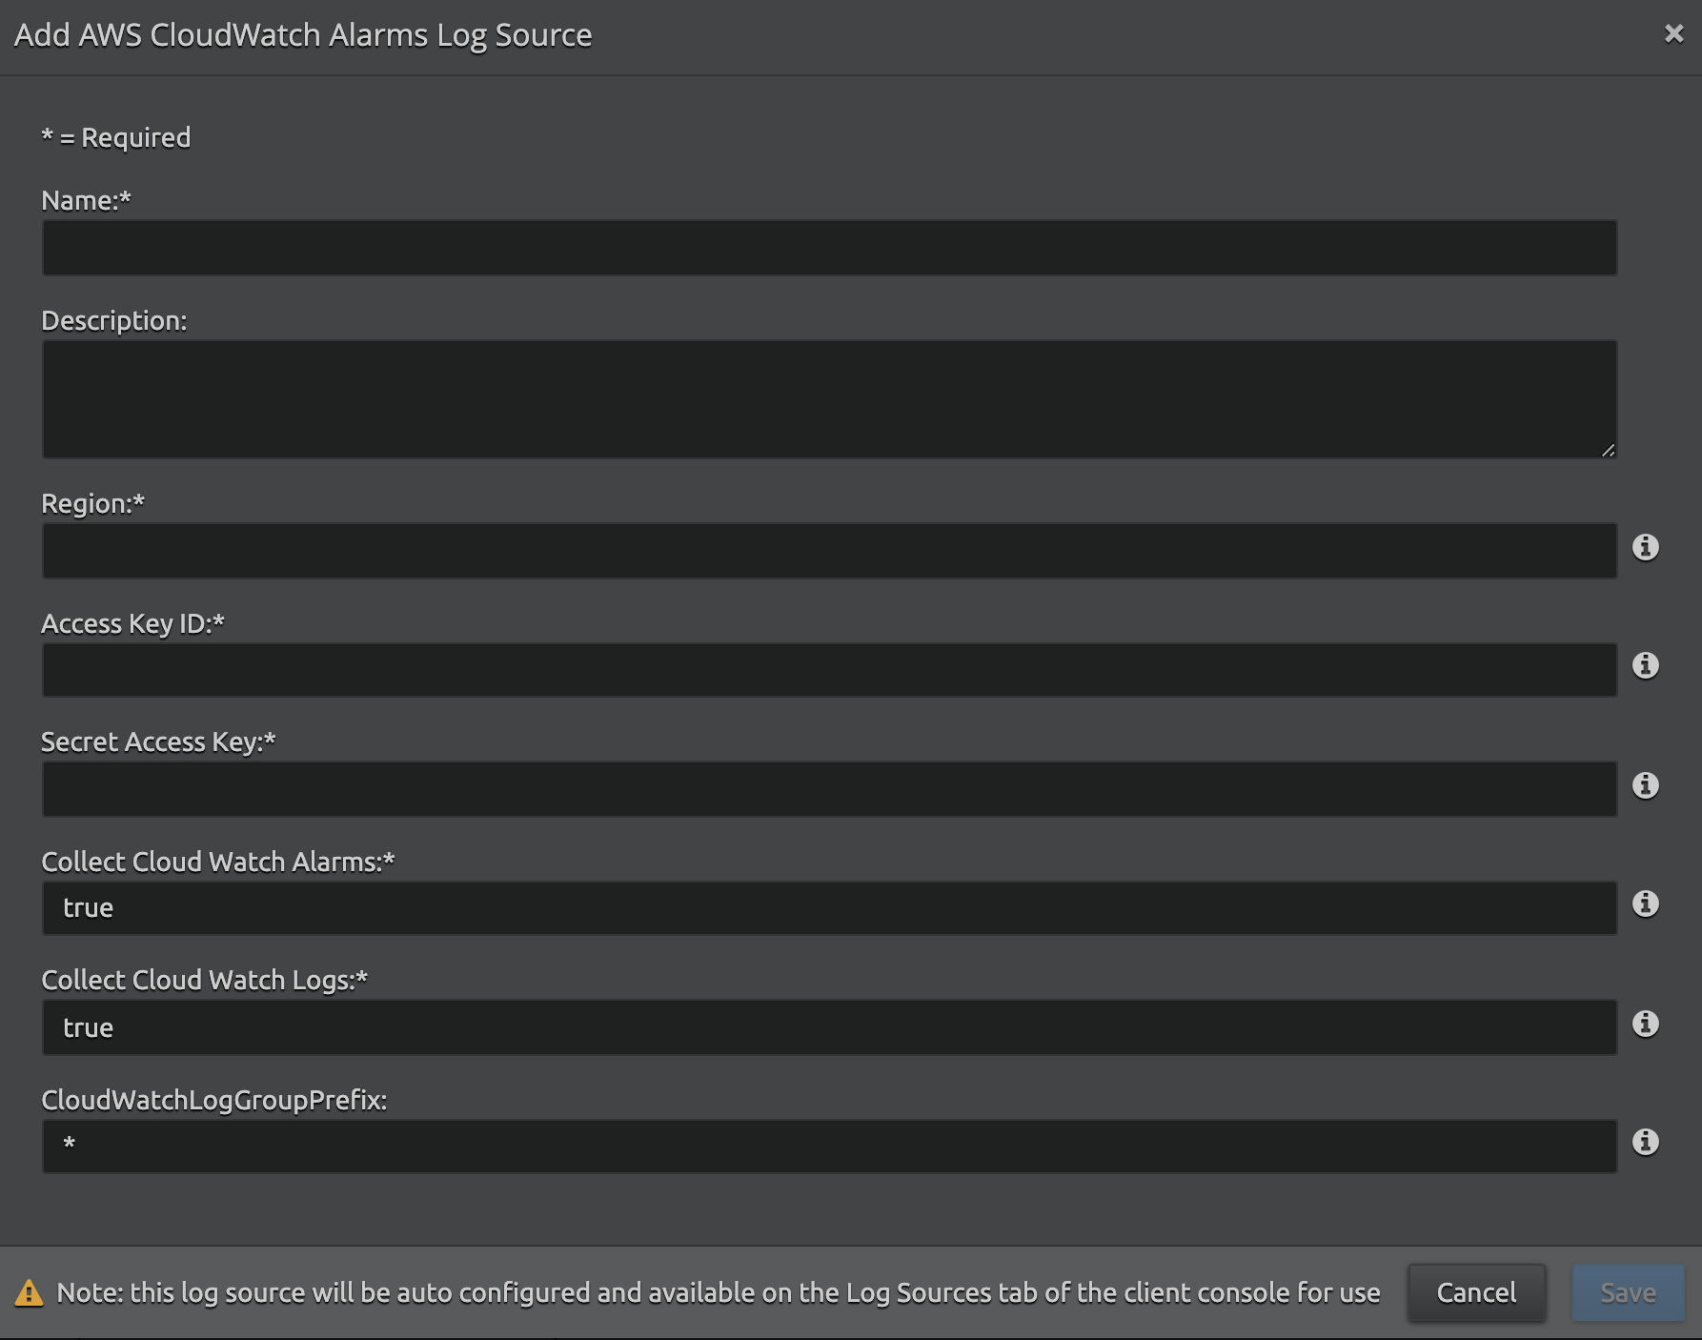Click the Collect Cloud Watch Logs field
Screen dimensions: 1702x1340
[x=829, y=1027]
